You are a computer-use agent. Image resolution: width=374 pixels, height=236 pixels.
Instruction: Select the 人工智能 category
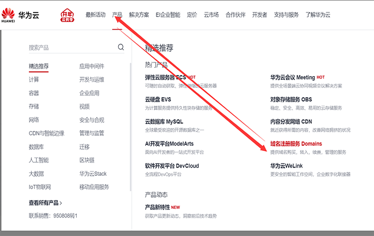point(38,160)
